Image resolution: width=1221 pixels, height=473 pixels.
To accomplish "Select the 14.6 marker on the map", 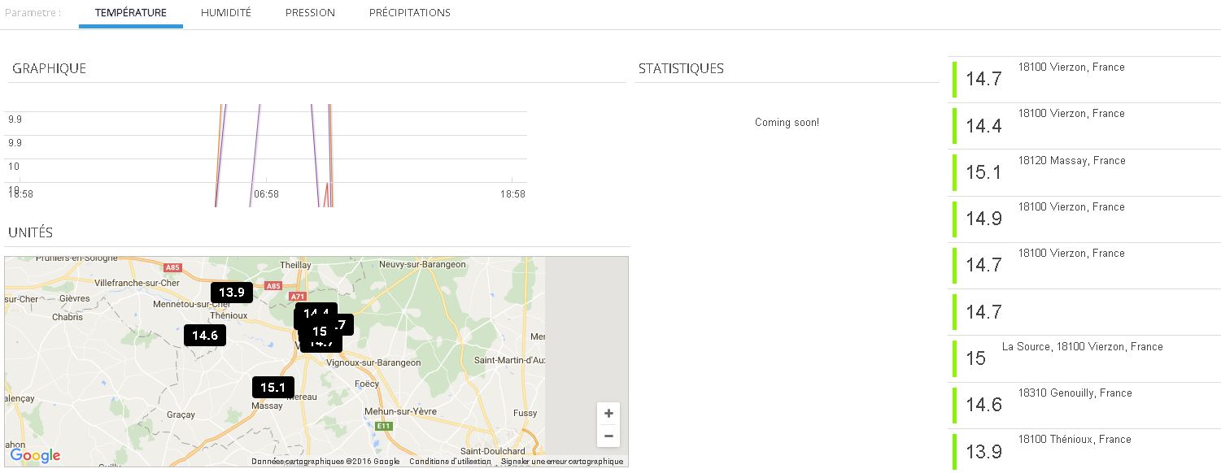I will pyautogui.click(x=204, y=335).
